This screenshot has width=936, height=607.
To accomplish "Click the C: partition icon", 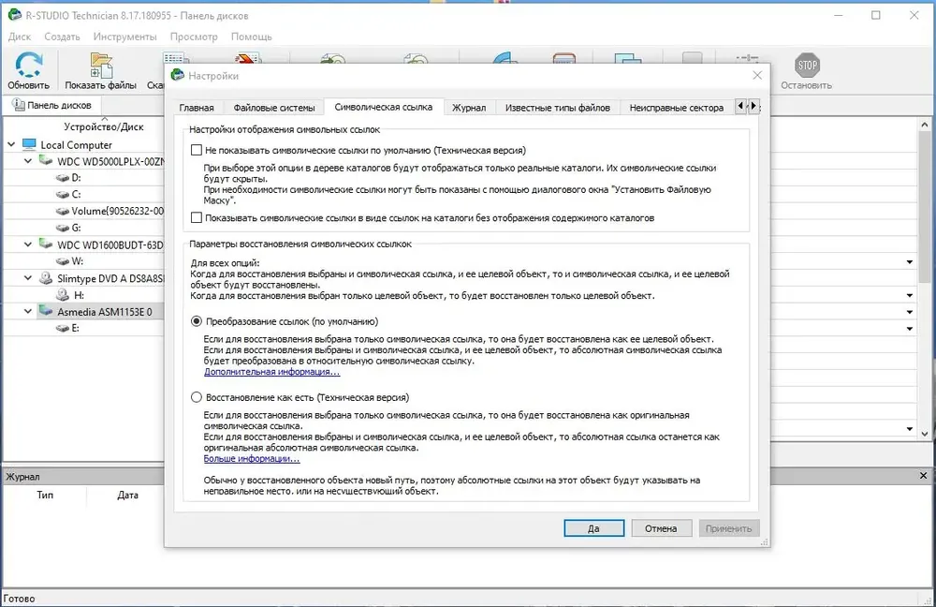I will tap(63, 194).
